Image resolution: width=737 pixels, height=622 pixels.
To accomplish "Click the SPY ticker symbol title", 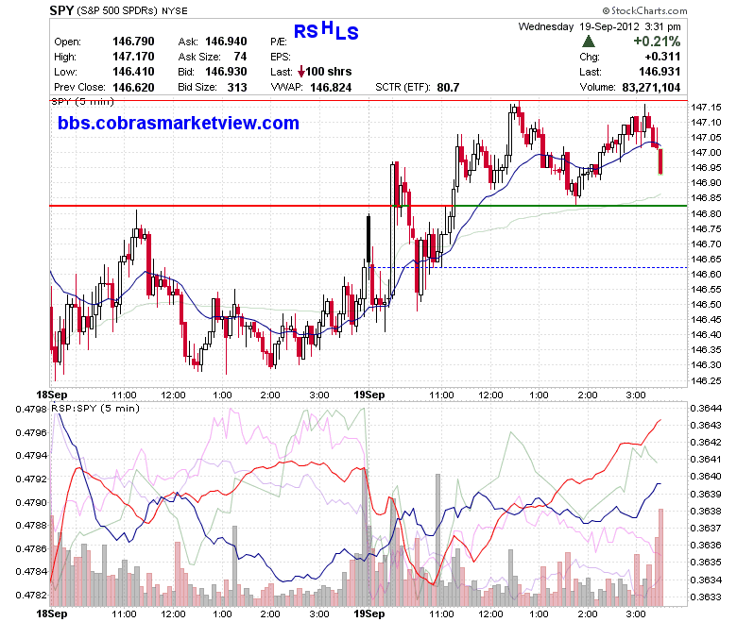I will coord(61,10).
